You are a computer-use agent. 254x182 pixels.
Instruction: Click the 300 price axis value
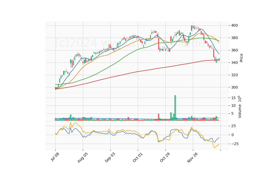235,87
